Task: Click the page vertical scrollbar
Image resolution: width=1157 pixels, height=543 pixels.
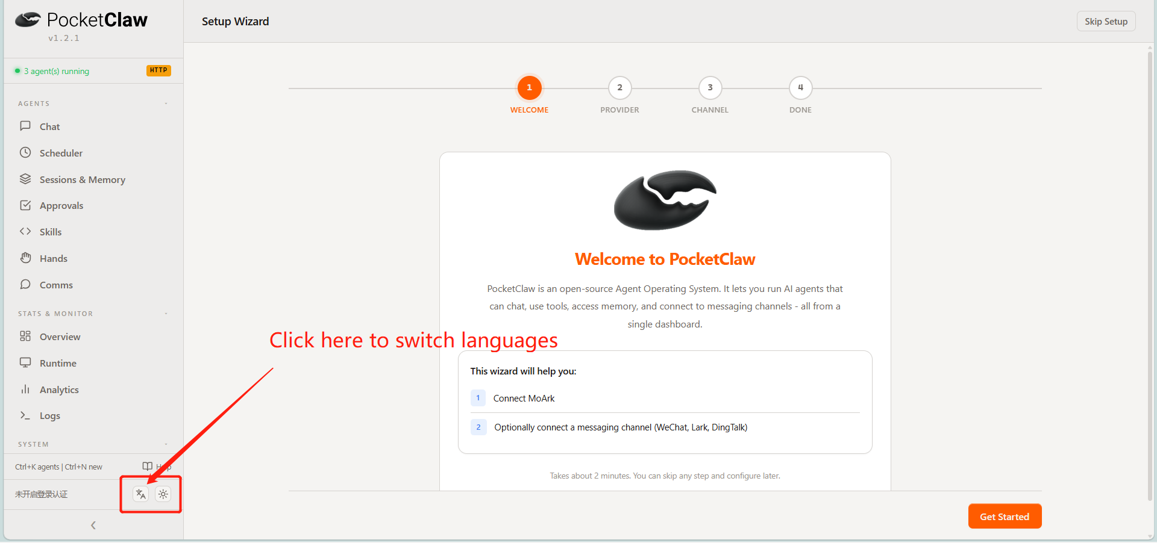Action: pyautogui.click(x=1150, y=277)
